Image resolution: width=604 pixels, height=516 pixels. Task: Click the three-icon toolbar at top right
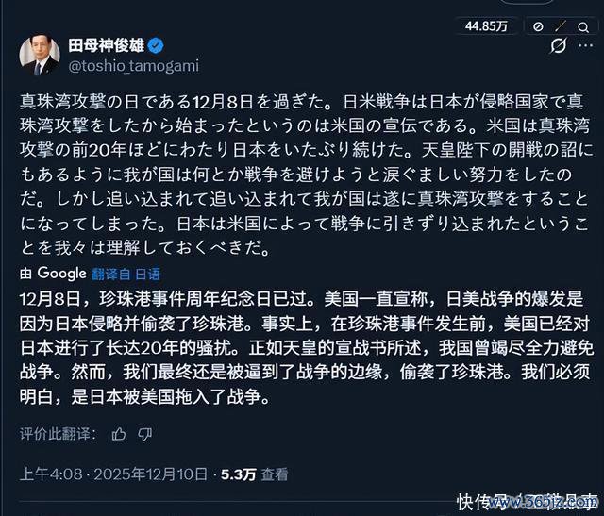coord(557,26)
